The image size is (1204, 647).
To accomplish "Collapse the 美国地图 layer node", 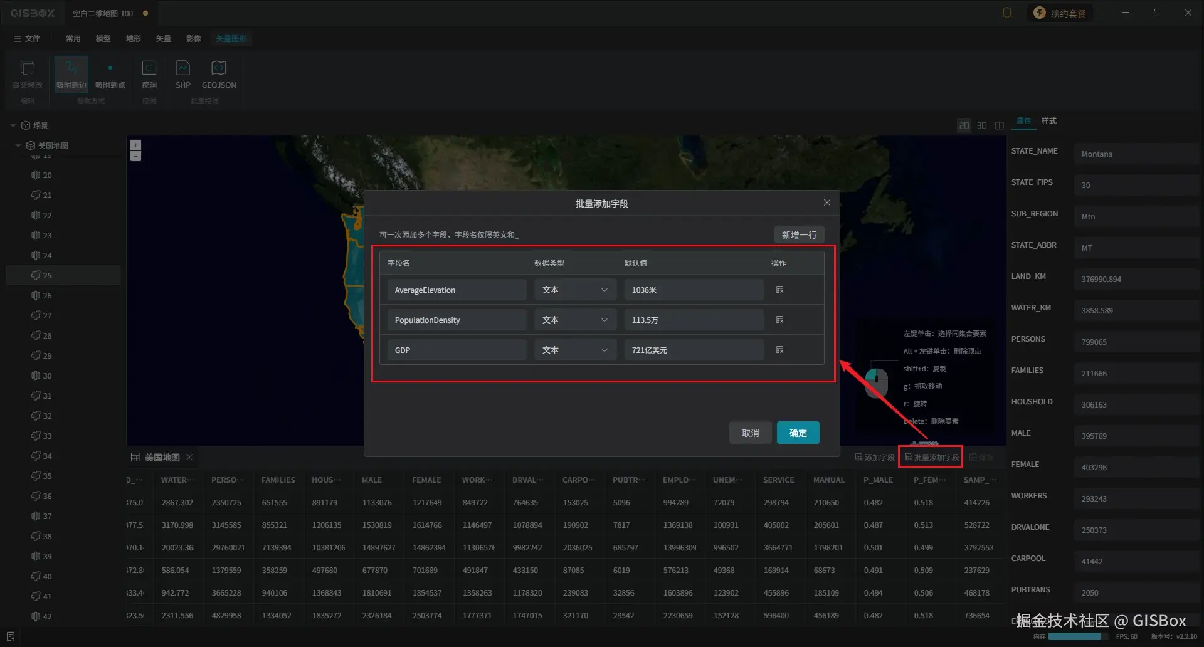I will (18, 145).
